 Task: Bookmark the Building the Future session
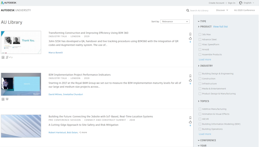(190, 118)
